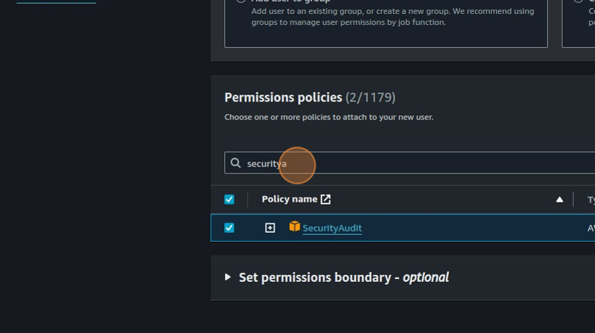
Task: Sort by the Policy name column header
Action: (289, 199)
